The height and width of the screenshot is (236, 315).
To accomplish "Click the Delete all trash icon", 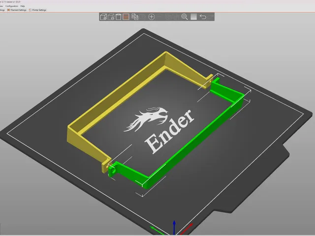I will pyautogui.click(x=119, y=17).
